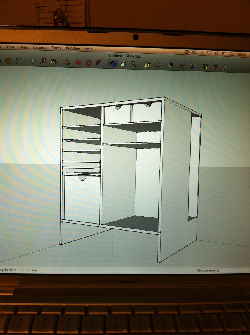The width and height of the screenshot is (250, 335).
Task: Preview model in Google Earth
Action: (191, 66)
